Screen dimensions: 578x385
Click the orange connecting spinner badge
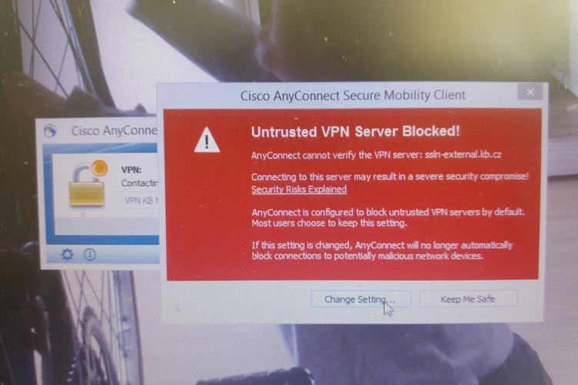tap(99, 169)
